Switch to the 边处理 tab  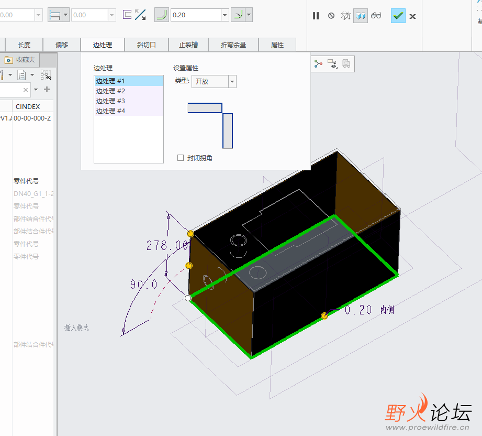click(x=103, y=45)
